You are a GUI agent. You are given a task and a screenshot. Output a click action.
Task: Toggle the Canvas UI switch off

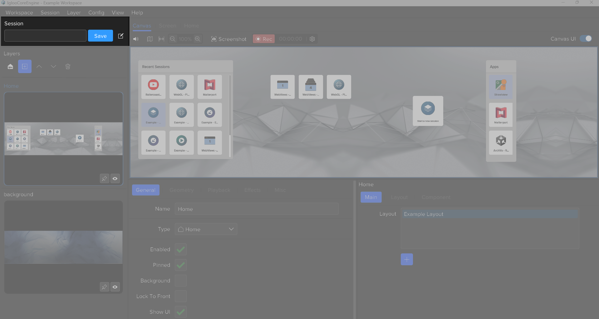point(586,38)
